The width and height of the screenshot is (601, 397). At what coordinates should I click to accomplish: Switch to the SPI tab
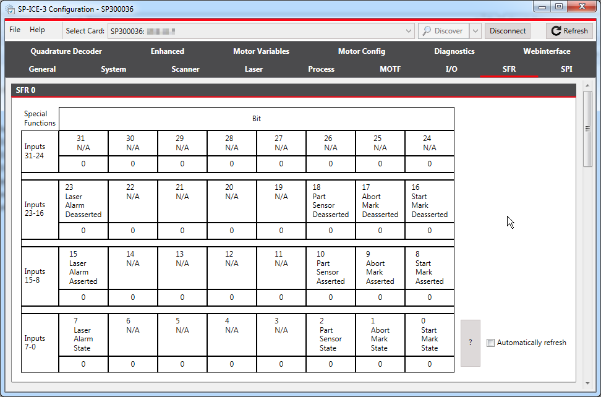tap(566, 69)
